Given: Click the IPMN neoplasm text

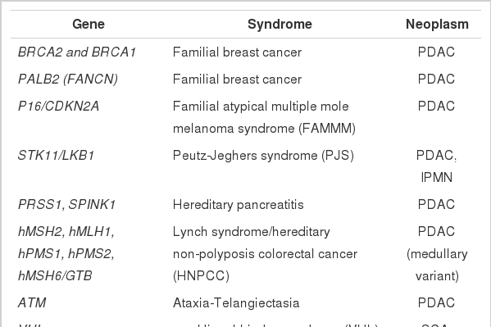Looking at the screenshot, I should (437, 178).
